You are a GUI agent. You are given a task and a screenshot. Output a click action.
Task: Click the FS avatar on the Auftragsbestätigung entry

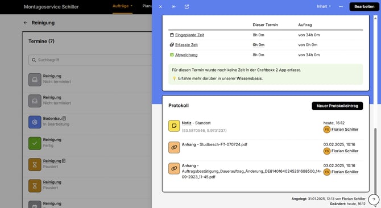(327, 172)
